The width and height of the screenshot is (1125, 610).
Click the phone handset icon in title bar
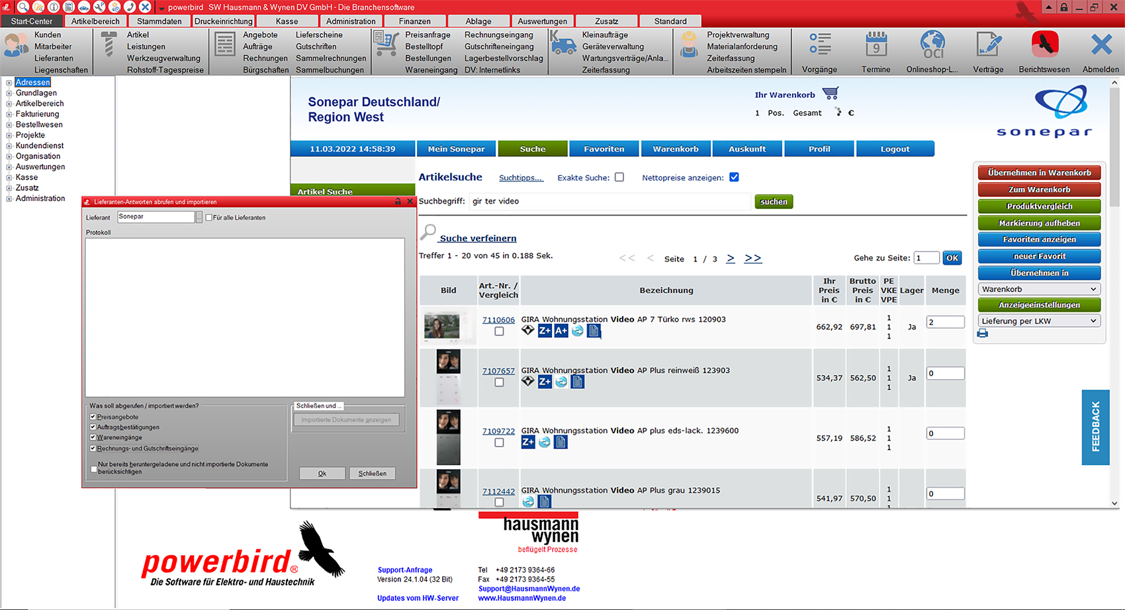point(130,7)
